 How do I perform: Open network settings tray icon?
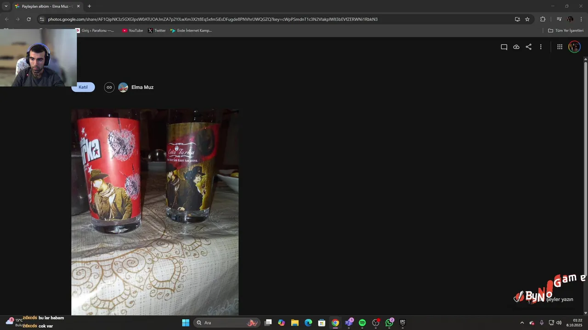coord(551,323)
